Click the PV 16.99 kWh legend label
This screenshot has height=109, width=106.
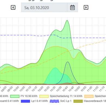point(29,96)
